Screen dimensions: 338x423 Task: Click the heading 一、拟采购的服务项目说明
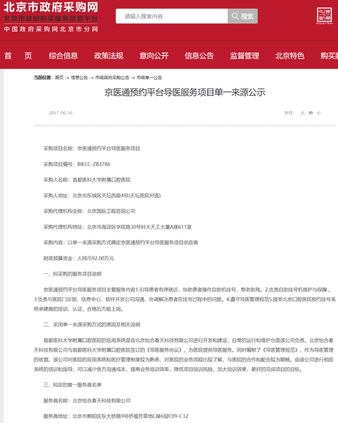(73, 274)
